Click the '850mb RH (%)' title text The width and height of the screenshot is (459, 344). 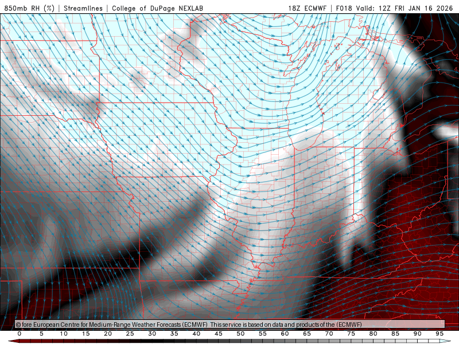[x=29, y=8]
